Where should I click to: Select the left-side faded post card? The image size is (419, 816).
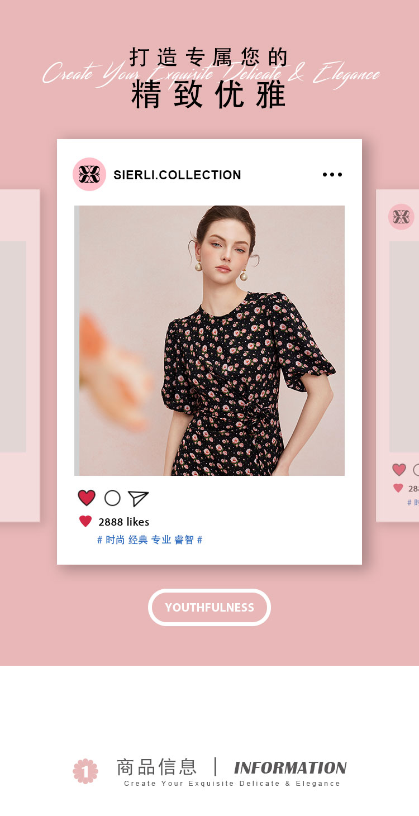pos(20,356)
